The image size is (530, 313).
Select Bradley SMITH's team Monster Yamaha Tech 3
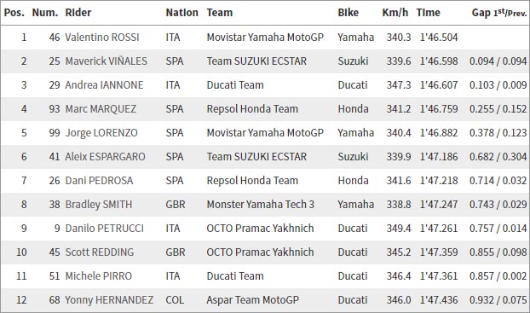point(261,205)
